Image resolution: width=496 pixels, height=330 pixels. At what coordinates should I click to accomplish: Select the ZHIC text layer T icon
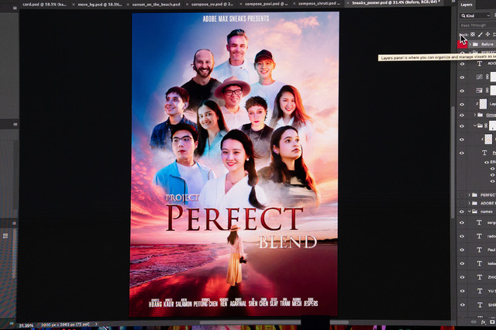tap(480, 277)
